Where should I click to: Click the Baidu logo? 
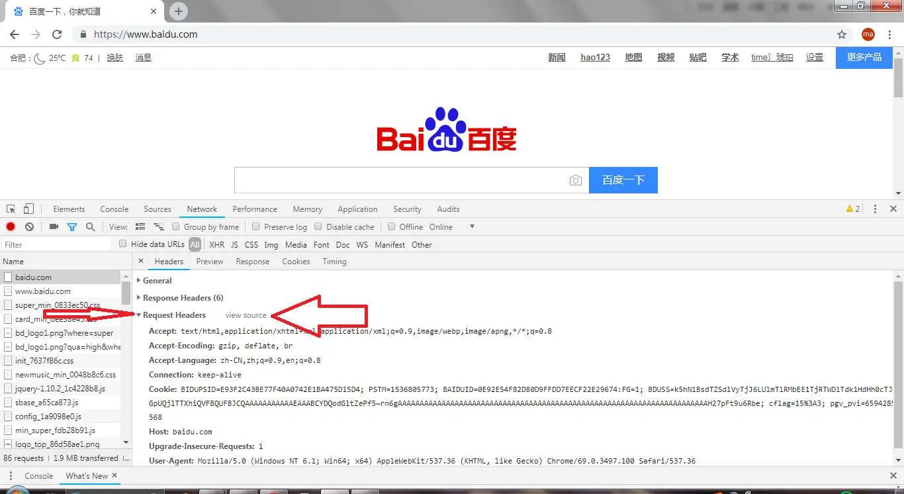click(x=447, y=130)
